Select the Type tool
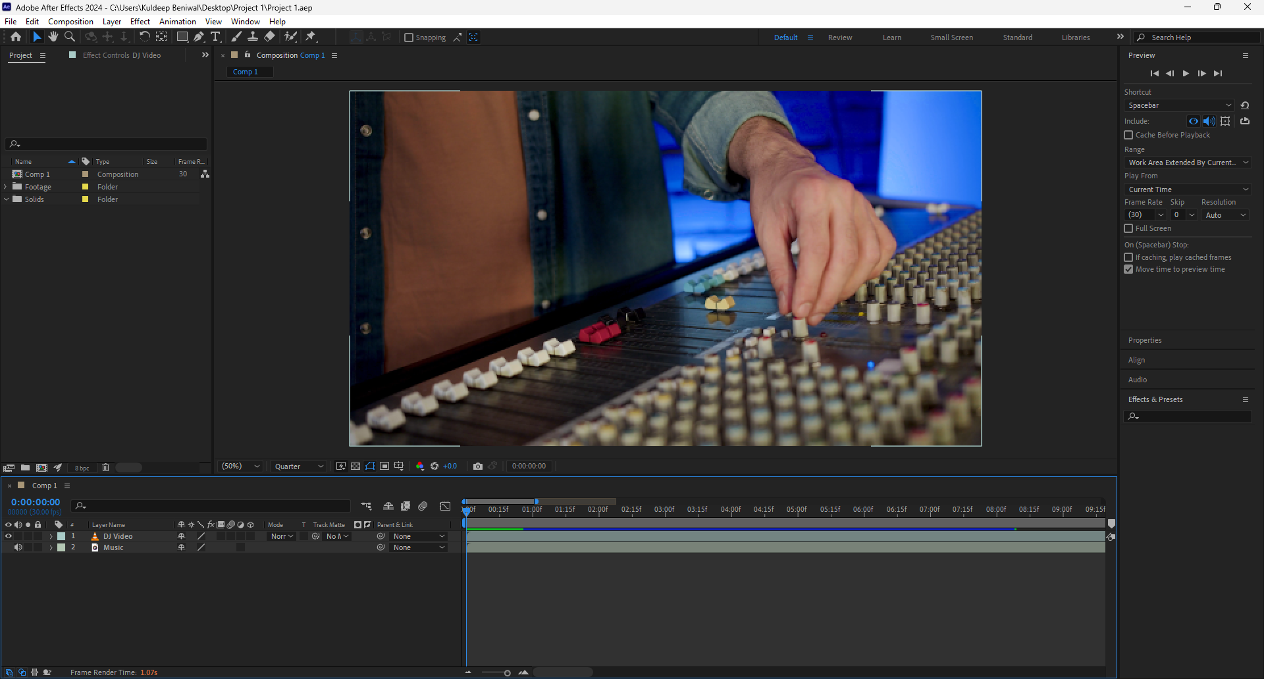This screenshot has width=1264, height=679. pos(215,37)
